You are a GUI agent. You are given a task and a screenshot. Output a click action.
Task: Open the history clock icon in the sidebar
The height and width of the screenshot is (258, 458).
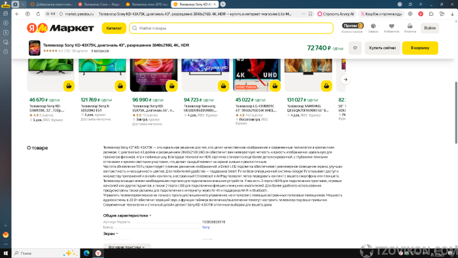click(x=5, y=52)
